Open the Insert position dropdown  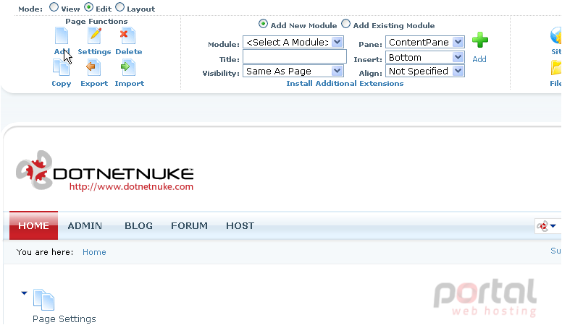(x=425, y=58)
